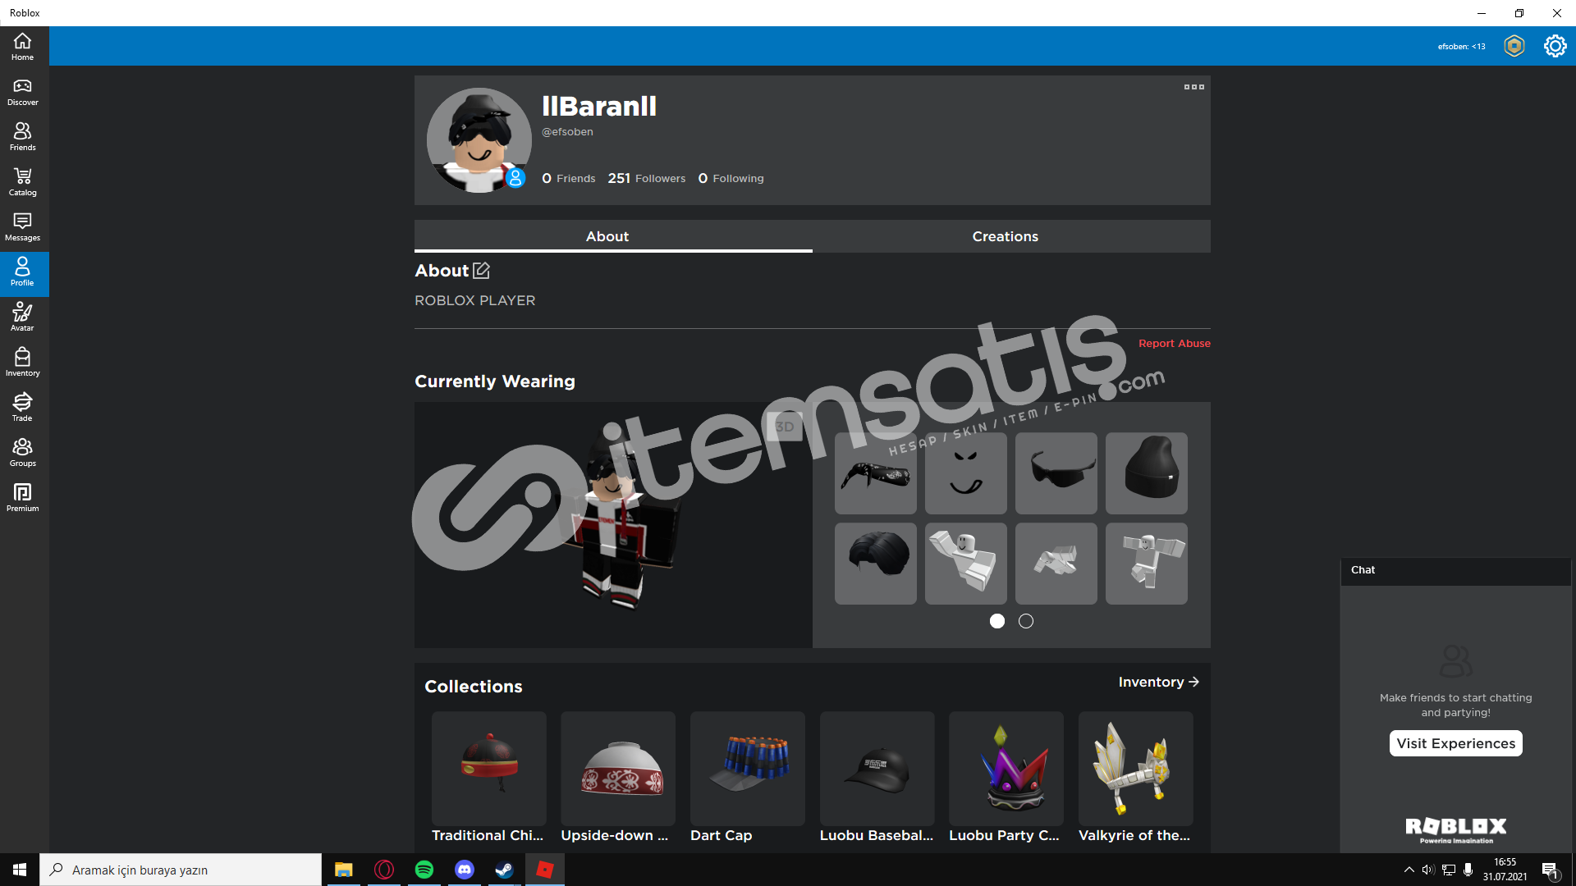Click the efsoben username in the header

(1461, 47)
